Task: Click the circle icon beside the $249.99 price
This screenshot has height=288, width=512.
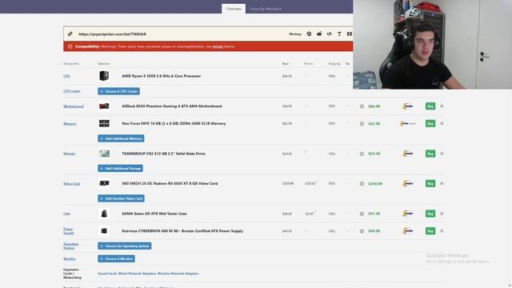Action: tap(362, 184)
